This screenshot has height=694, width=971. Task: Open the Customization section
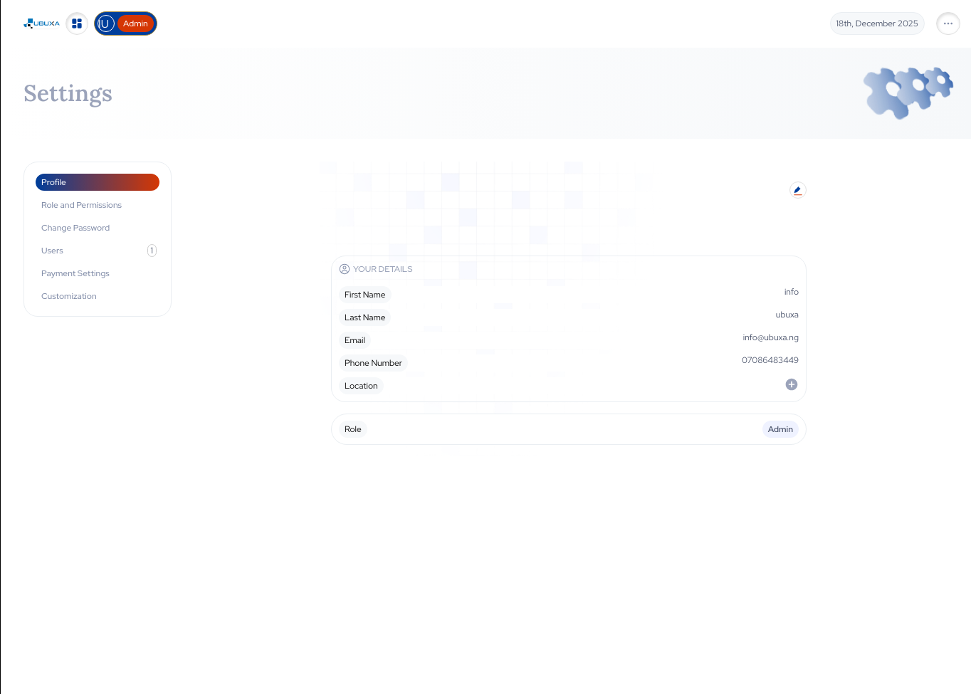68,296
